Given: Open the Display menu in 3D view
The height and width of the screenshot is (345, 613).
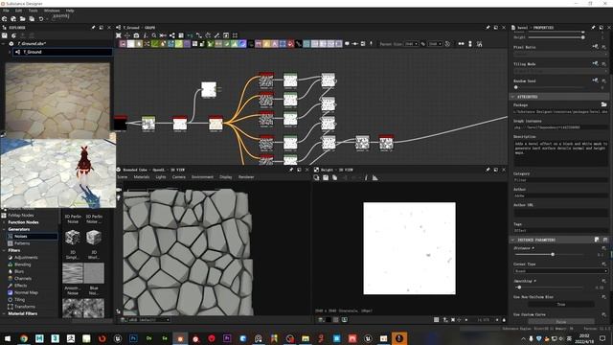Looking at the screenshot, I should 226,177.
